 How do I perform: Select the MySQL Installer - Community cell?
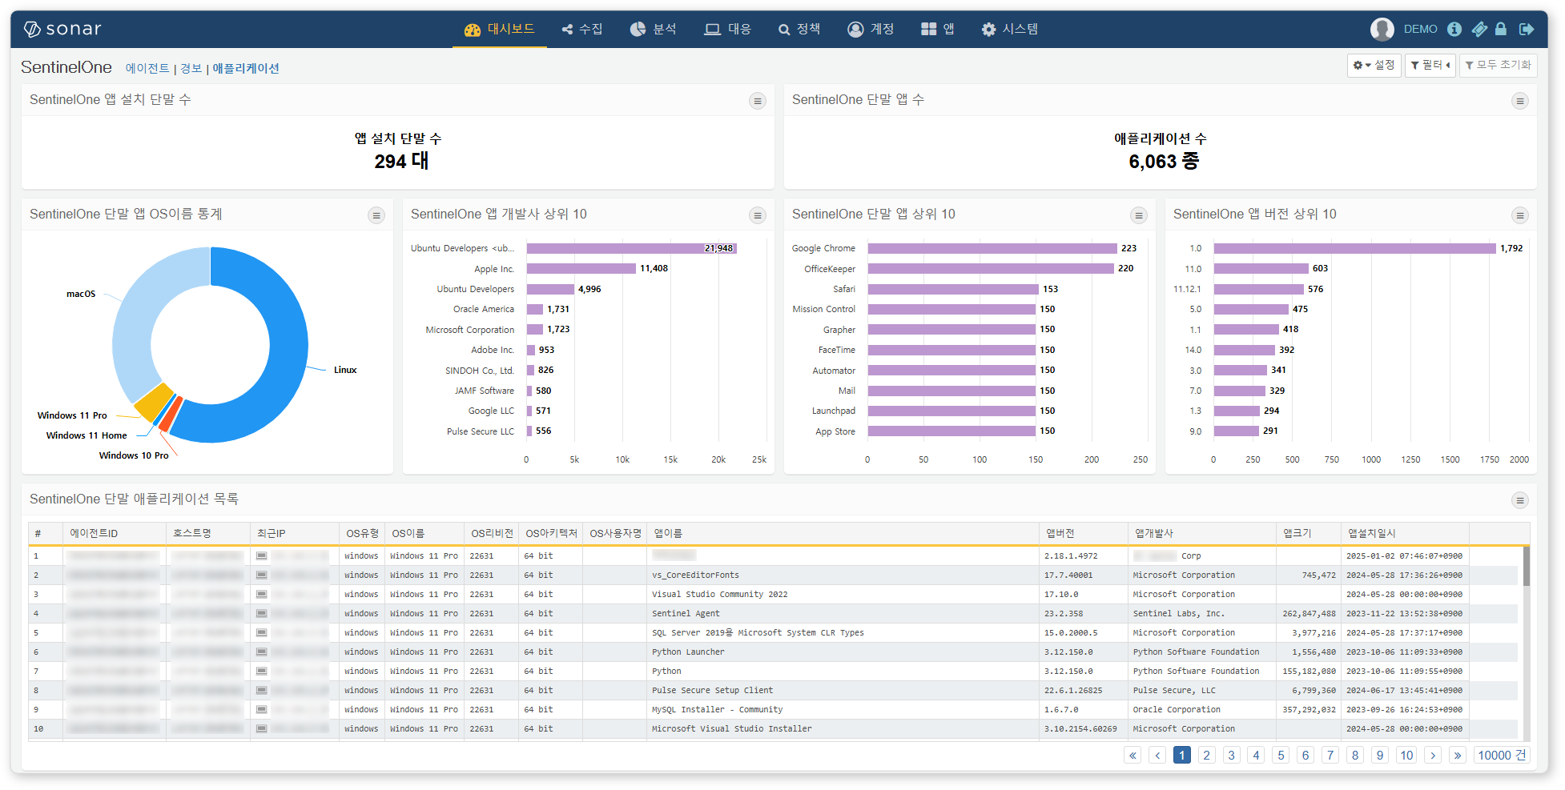pos(843,709)
